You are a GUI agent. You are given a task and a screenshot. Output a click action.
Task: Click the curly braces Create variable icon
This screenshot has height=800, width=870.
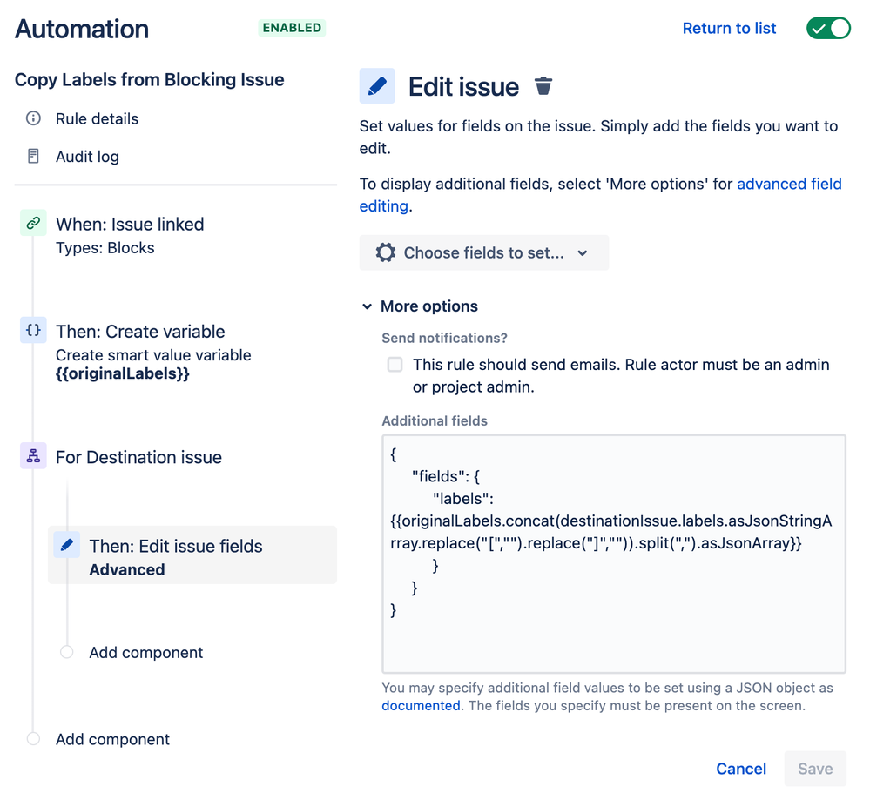pyautogui.click(x=33, y=330)
